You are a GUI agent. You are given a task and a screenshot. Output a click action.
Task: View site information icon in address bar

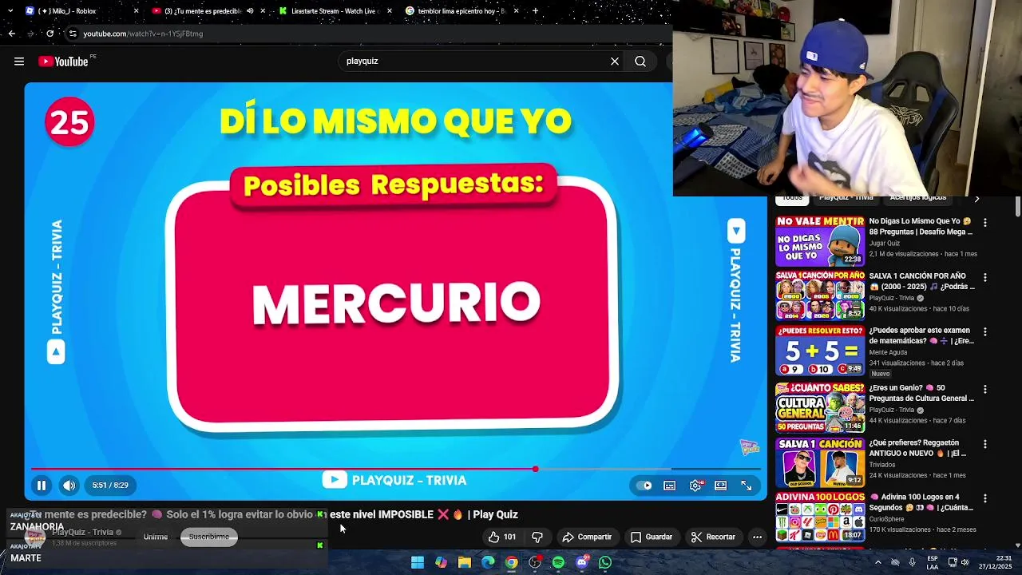(73, 34)
